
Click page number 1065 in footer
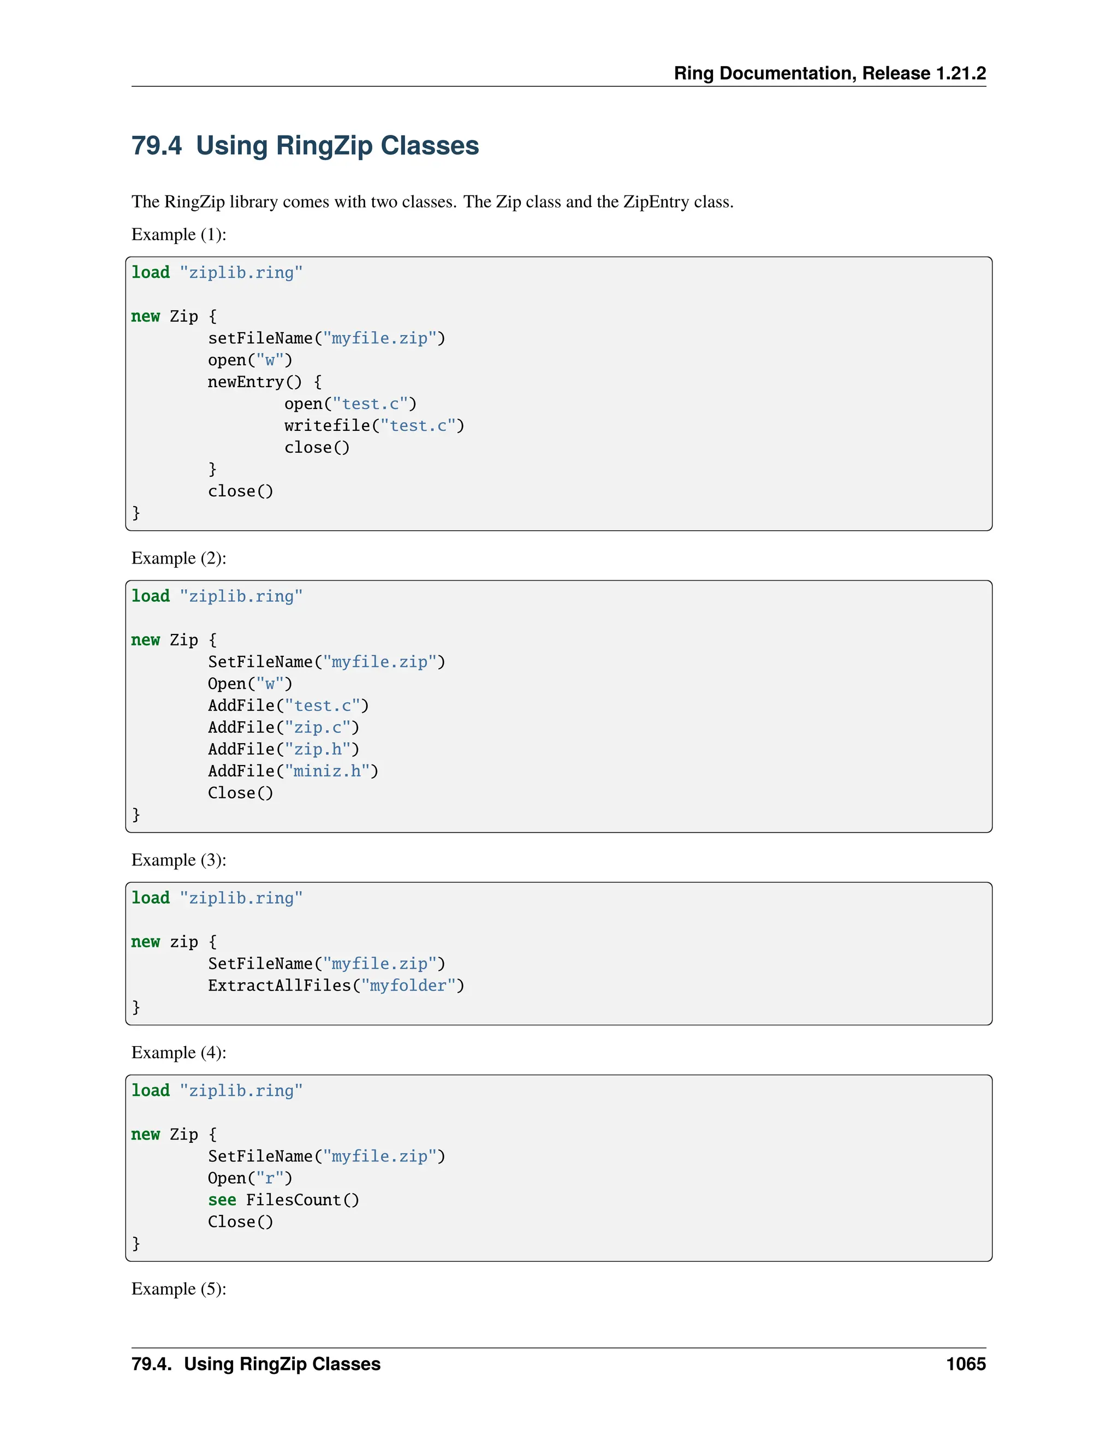[965, 1363]
